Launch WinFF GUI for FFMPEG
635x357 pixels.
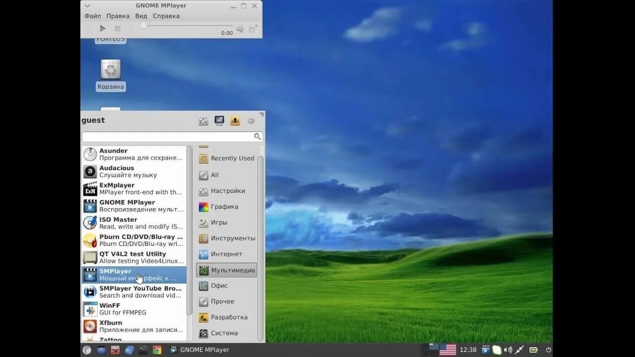134,309
